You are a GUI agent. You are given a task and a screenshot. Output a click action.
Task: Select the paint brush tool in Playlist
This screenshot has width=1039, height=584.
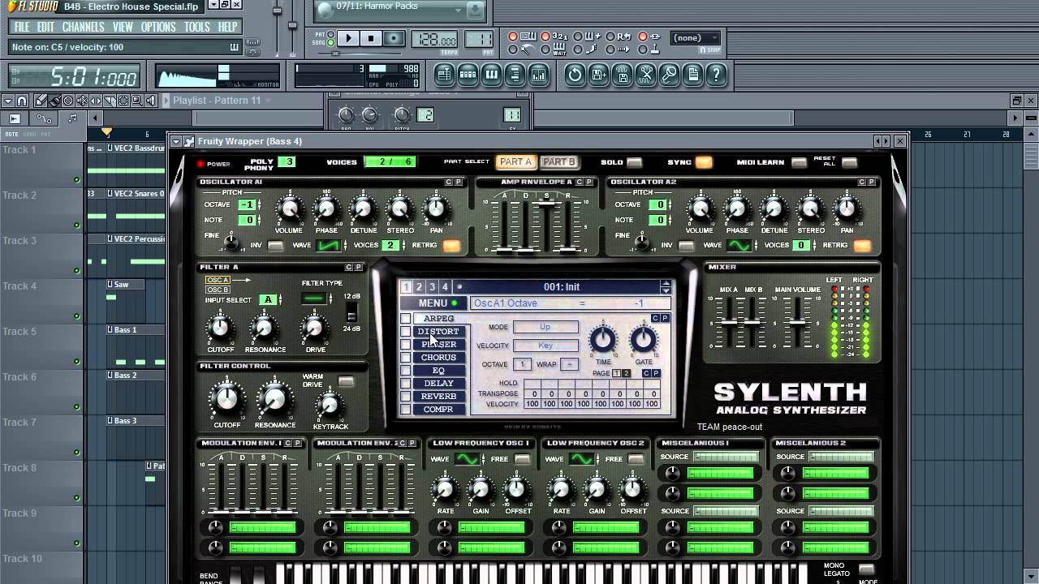(53, 101)
